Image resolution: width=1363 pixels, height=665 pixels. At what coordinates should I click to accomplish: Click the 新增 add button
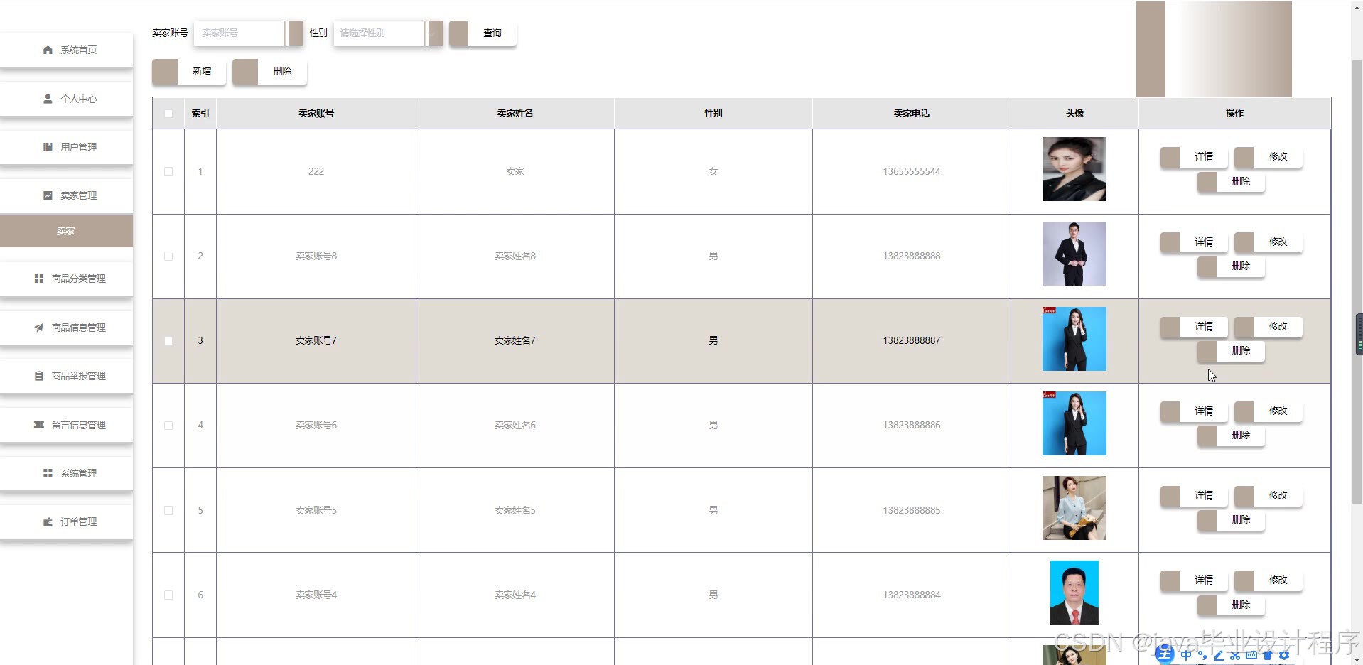189,72
